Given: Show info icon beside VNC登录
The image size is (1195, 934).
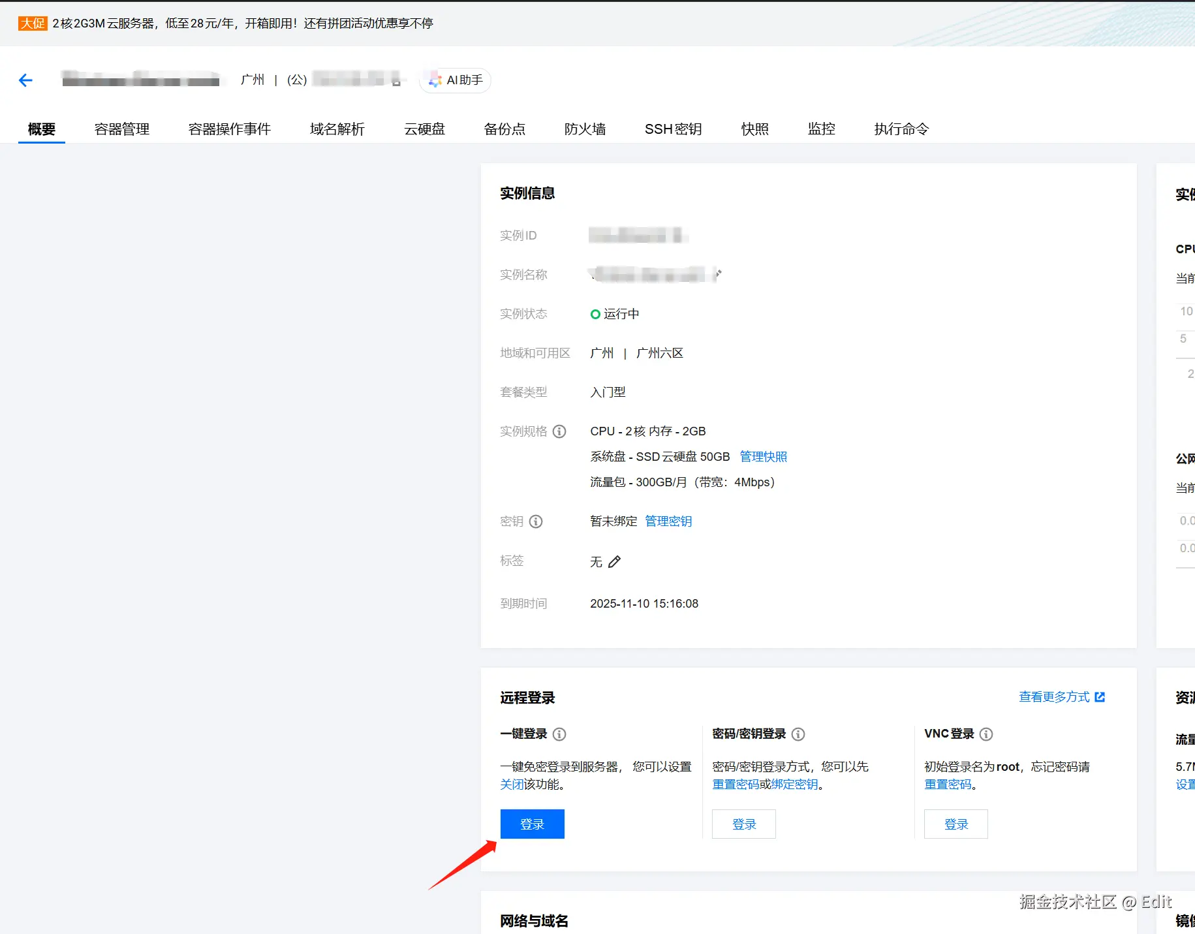Looking at the screenshot, I should tap(986, 734).
